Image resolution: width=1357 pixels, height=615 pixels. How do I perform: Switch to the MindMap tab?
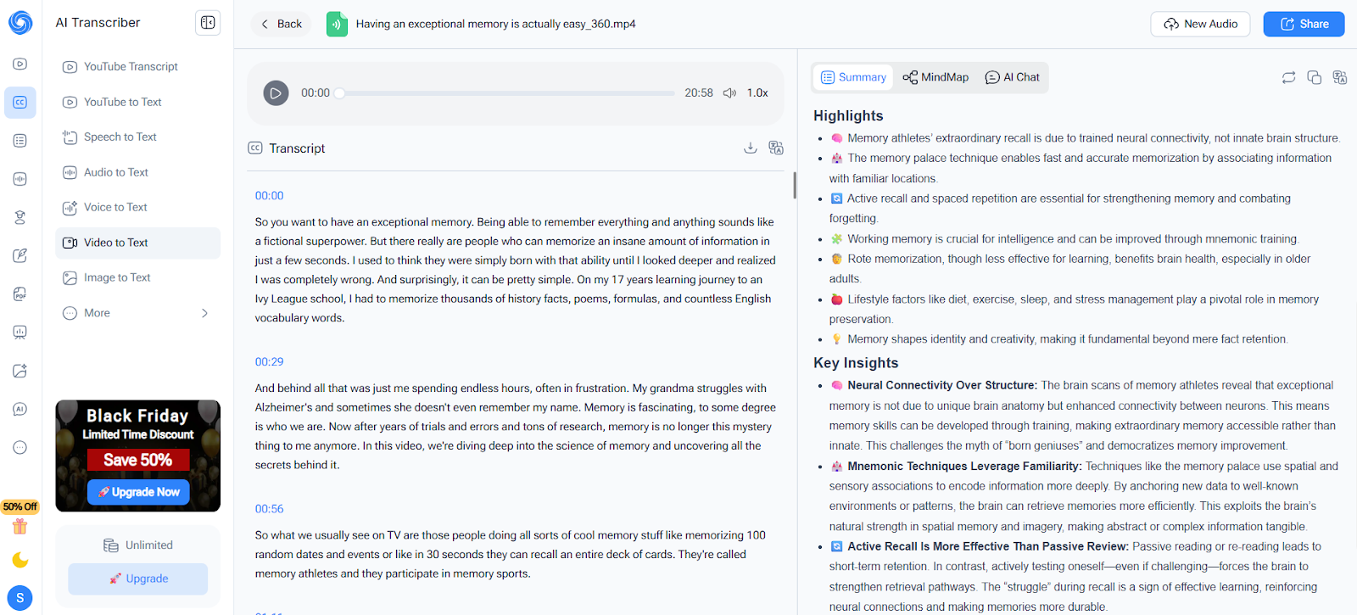[x=935, y=77]
